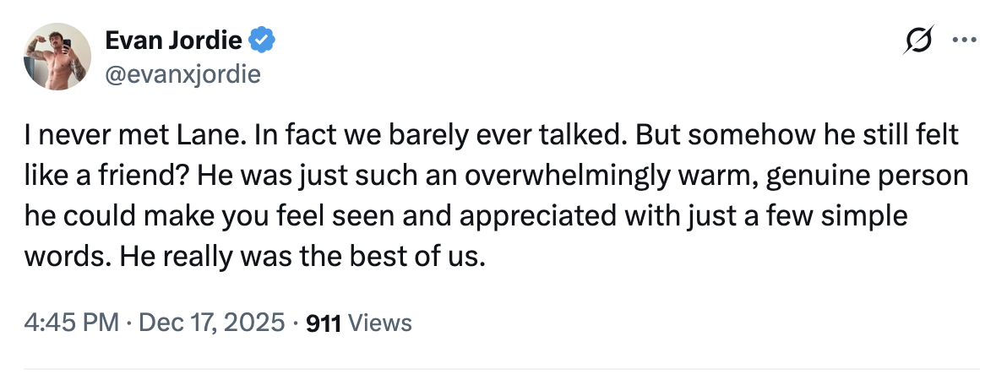The image size is (1007, 380).
Task: Click the "Views" label
Action: pyautogui.click(x=379, y=323)
